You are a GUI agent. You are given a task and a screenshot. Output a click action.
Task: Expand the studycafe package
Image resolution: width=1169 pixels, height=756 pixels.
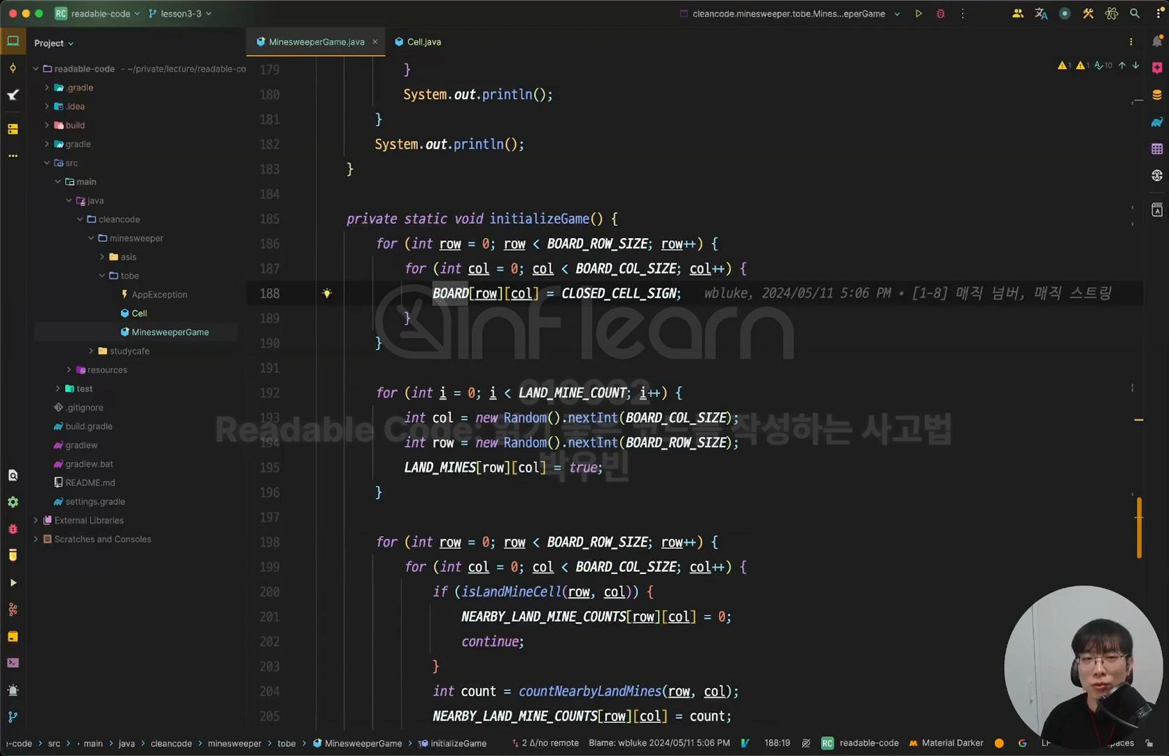(x=91, y=351)
